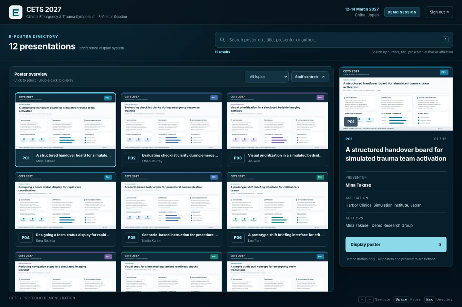The width and height of the screenshot is (462, 307).
Task: Select the imaging worklist navigation poster P07
Action: [65, 272]
